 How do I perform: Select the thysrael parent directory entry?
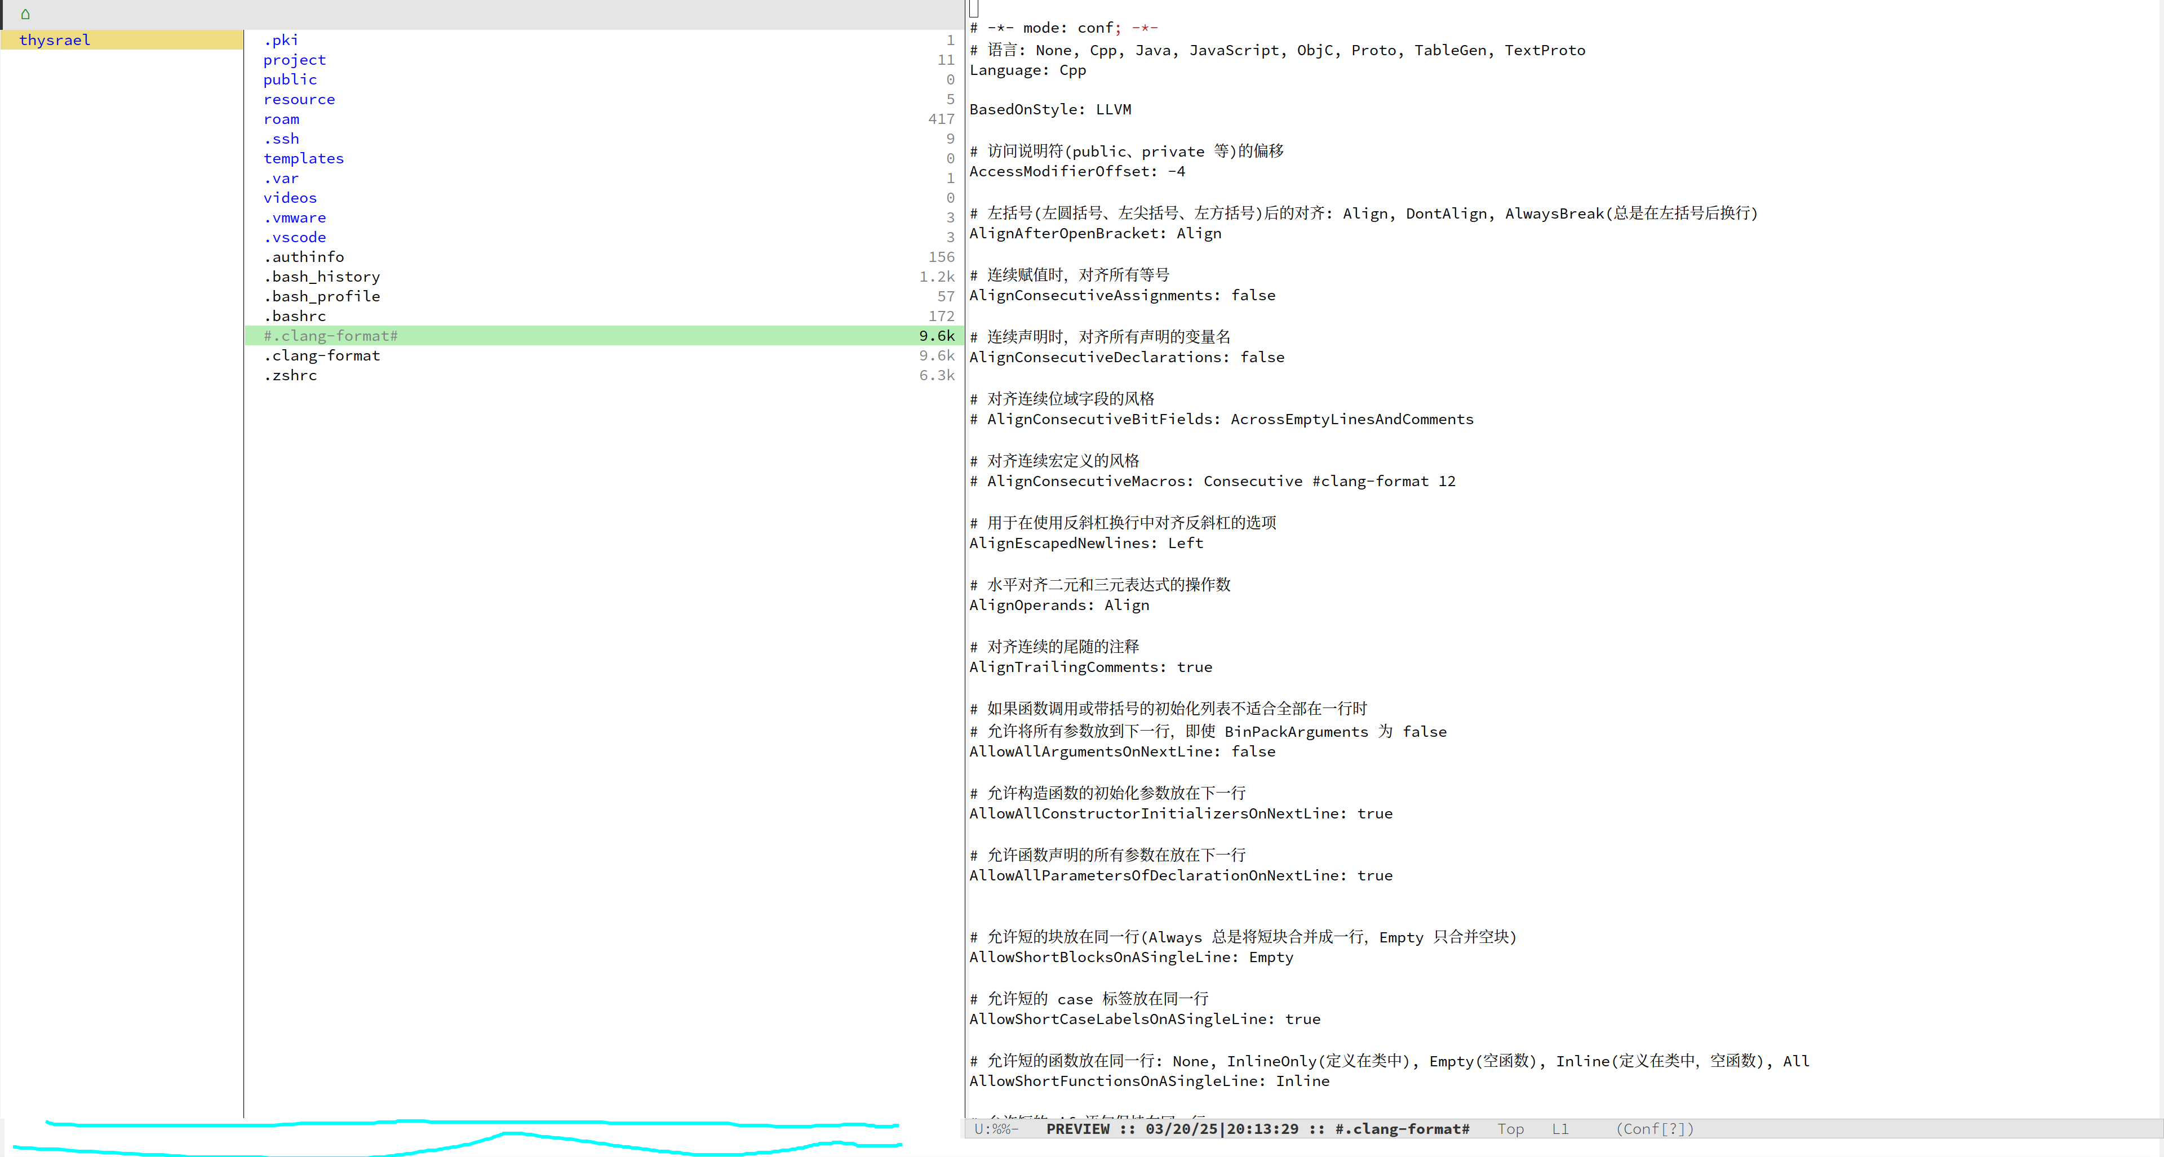click(x=55, y=41)
